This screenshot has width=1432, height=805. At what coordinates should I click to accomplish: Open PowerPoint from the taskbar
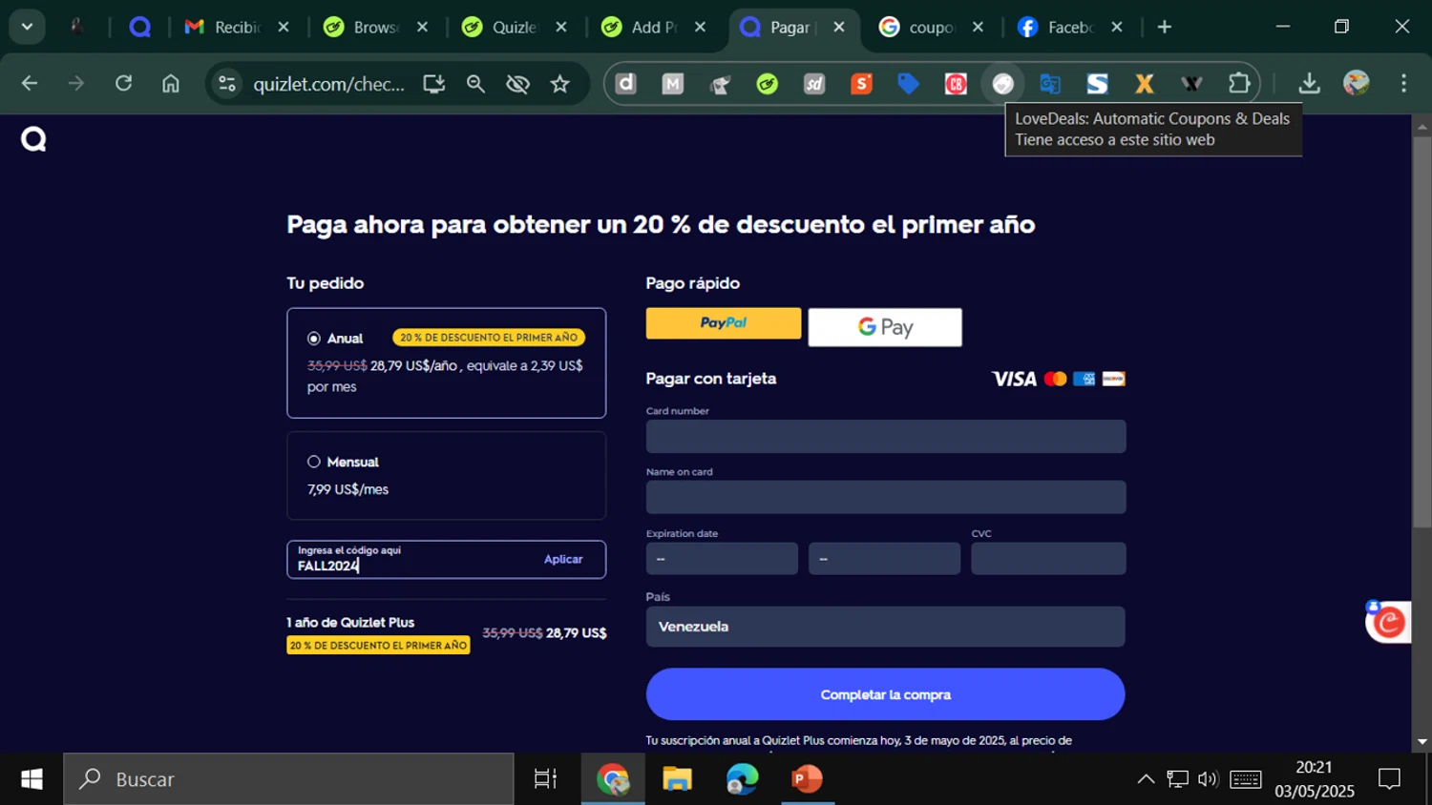(x=807, y=779)
